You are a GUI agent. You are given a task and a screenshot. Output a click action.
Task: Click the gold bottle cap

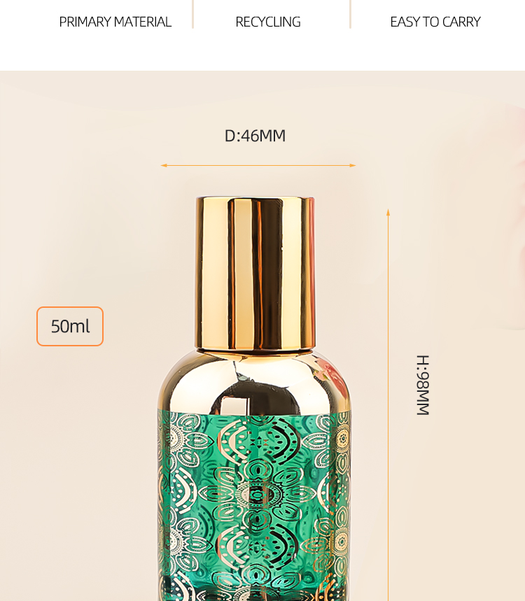point(255,273)
